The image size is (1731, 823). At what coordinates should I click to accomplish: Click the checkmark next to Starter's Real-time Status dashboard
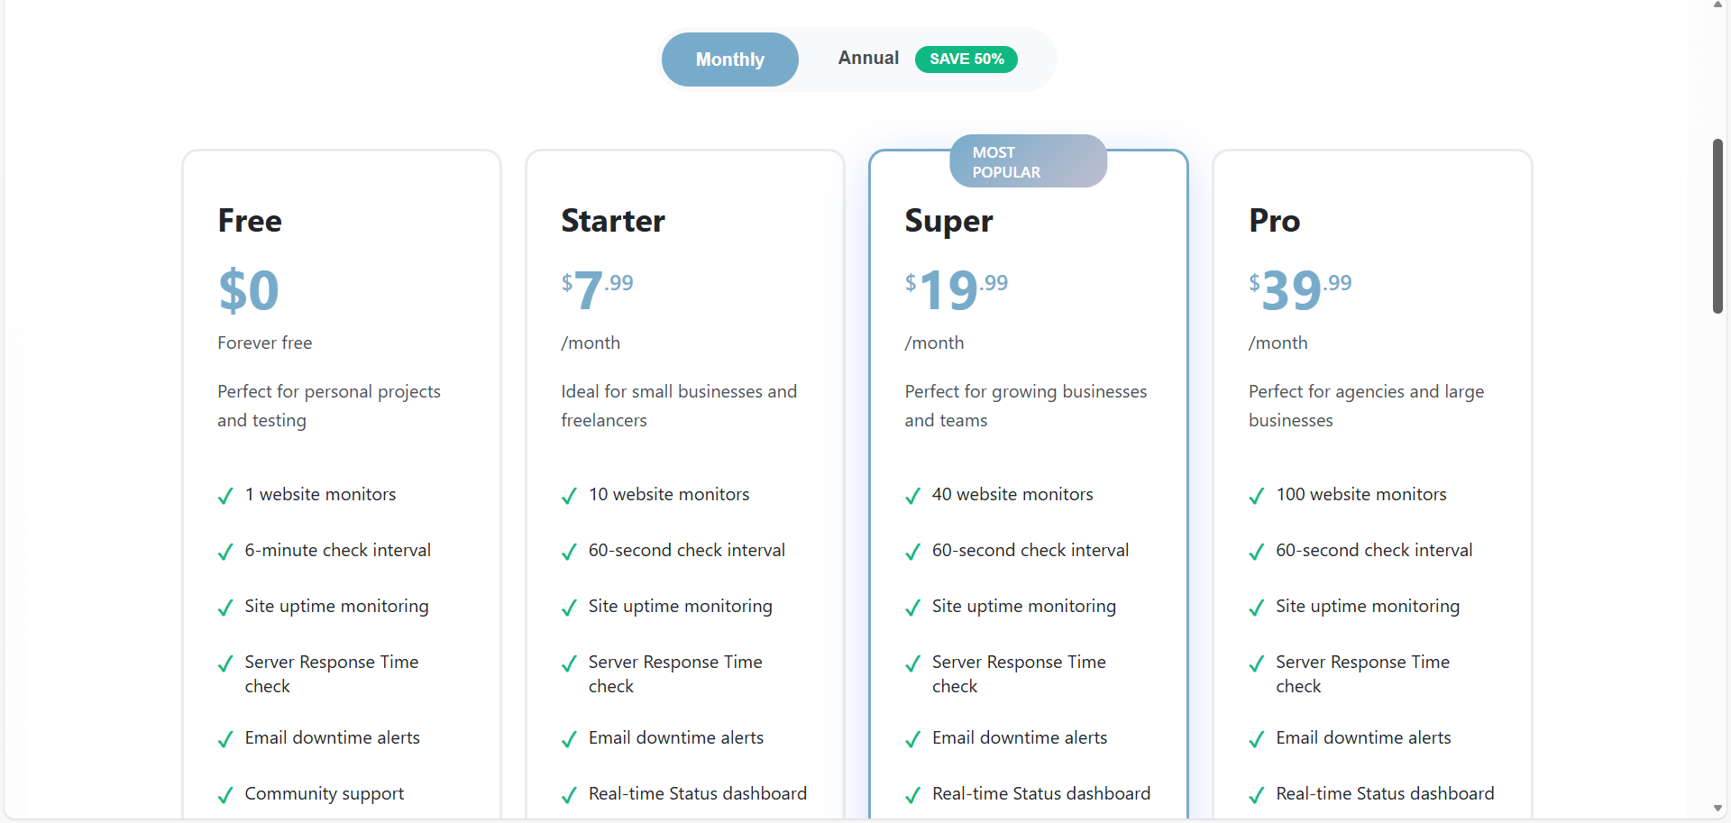pos(569,795)
